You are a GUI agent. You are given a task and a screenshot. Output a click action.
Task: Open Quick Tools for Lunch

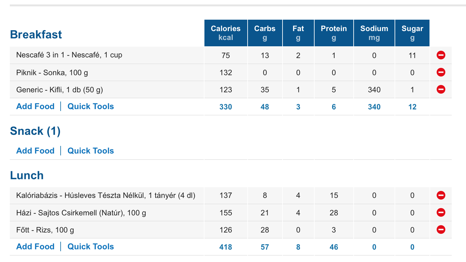click(90, 247)
